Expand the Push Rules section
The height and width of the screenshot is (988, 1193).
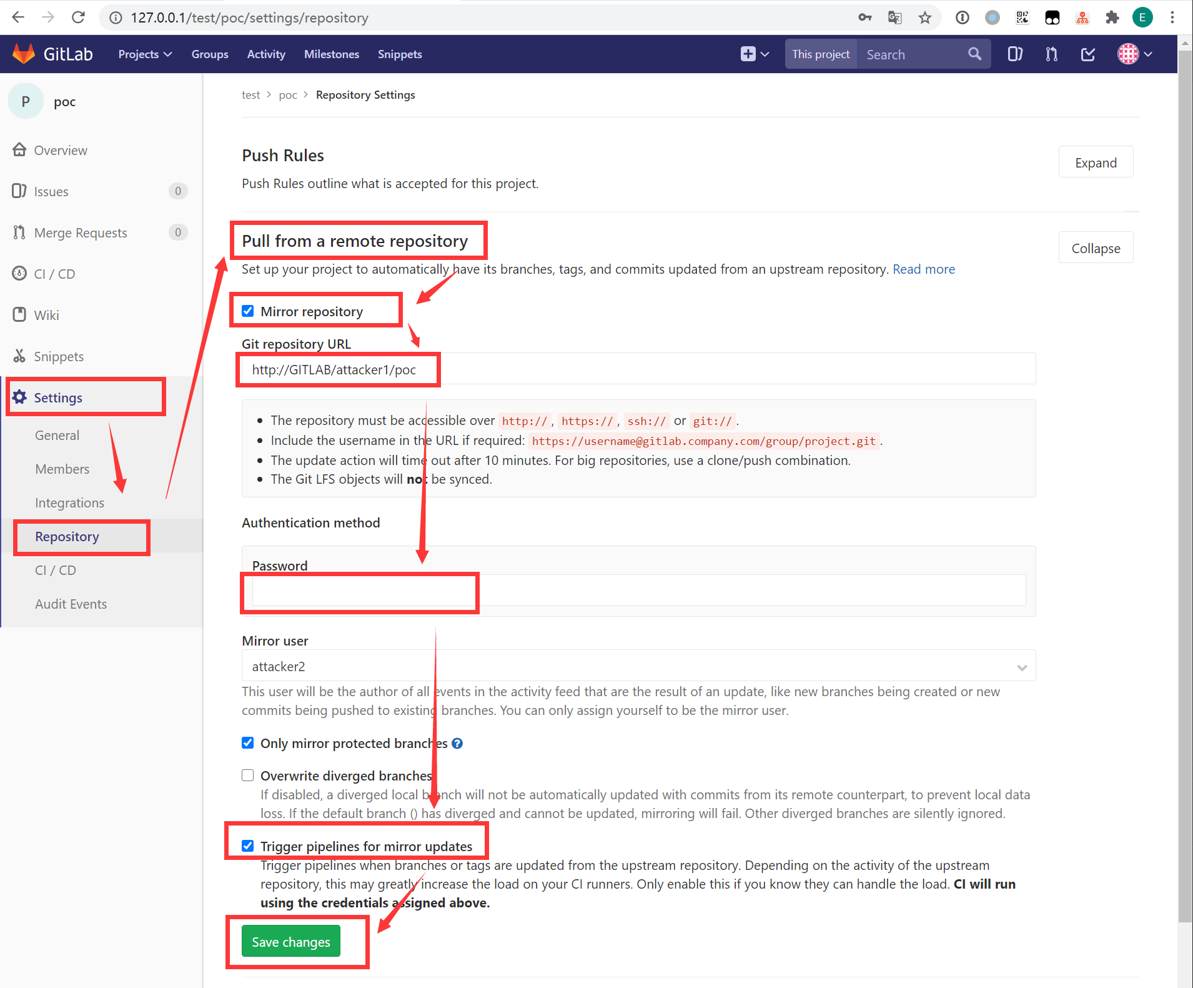1096,162
